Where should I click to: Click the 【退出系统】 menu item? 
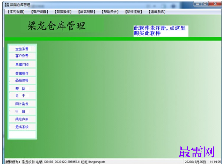coord(157,12)
